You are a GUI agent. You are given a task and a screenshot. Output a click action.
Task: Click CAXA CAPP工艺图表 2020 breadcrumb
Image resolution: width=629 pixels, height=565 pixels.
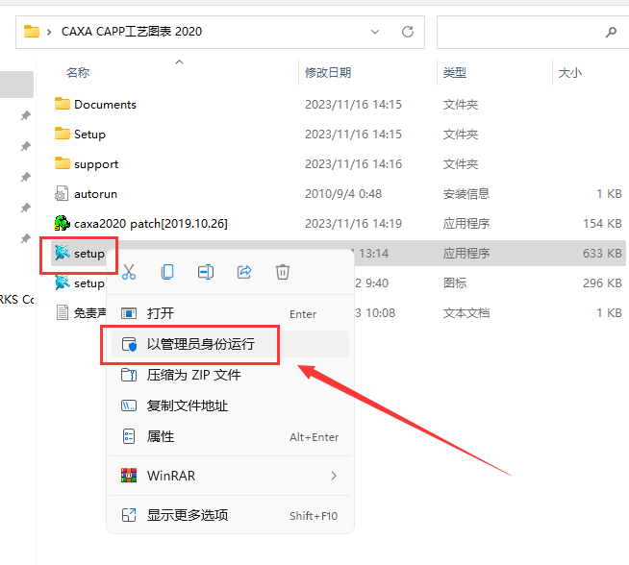coord(132,32)
